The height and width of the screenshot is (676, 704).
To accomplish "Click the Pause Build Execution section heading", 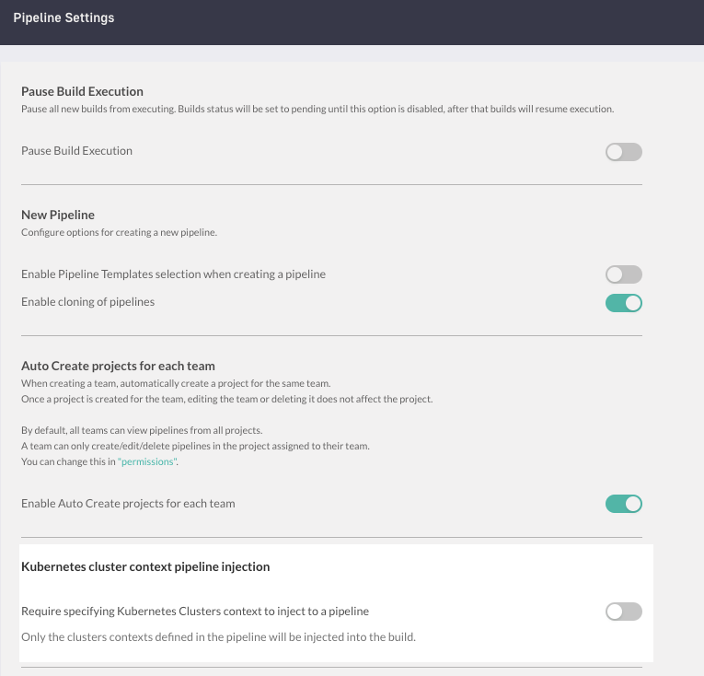I will point(82,92).
